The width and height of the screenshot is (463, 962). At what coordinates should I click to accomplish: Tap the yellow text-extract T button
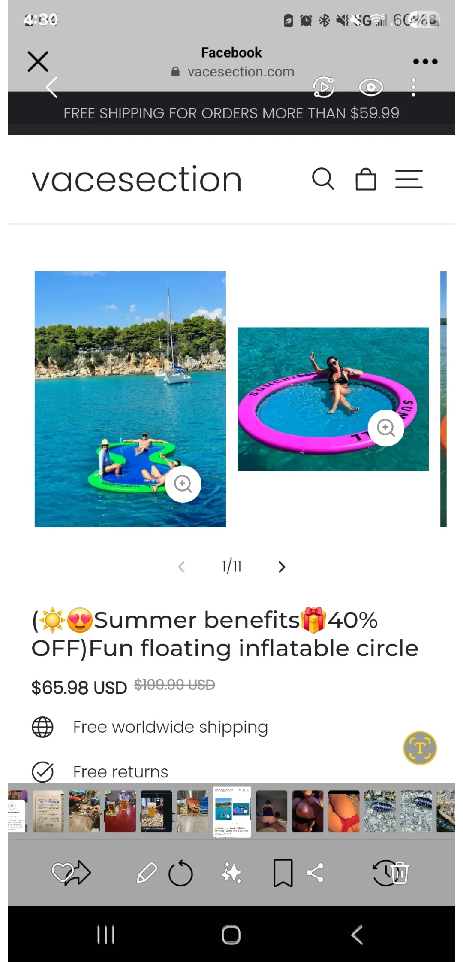coord(420,748)
